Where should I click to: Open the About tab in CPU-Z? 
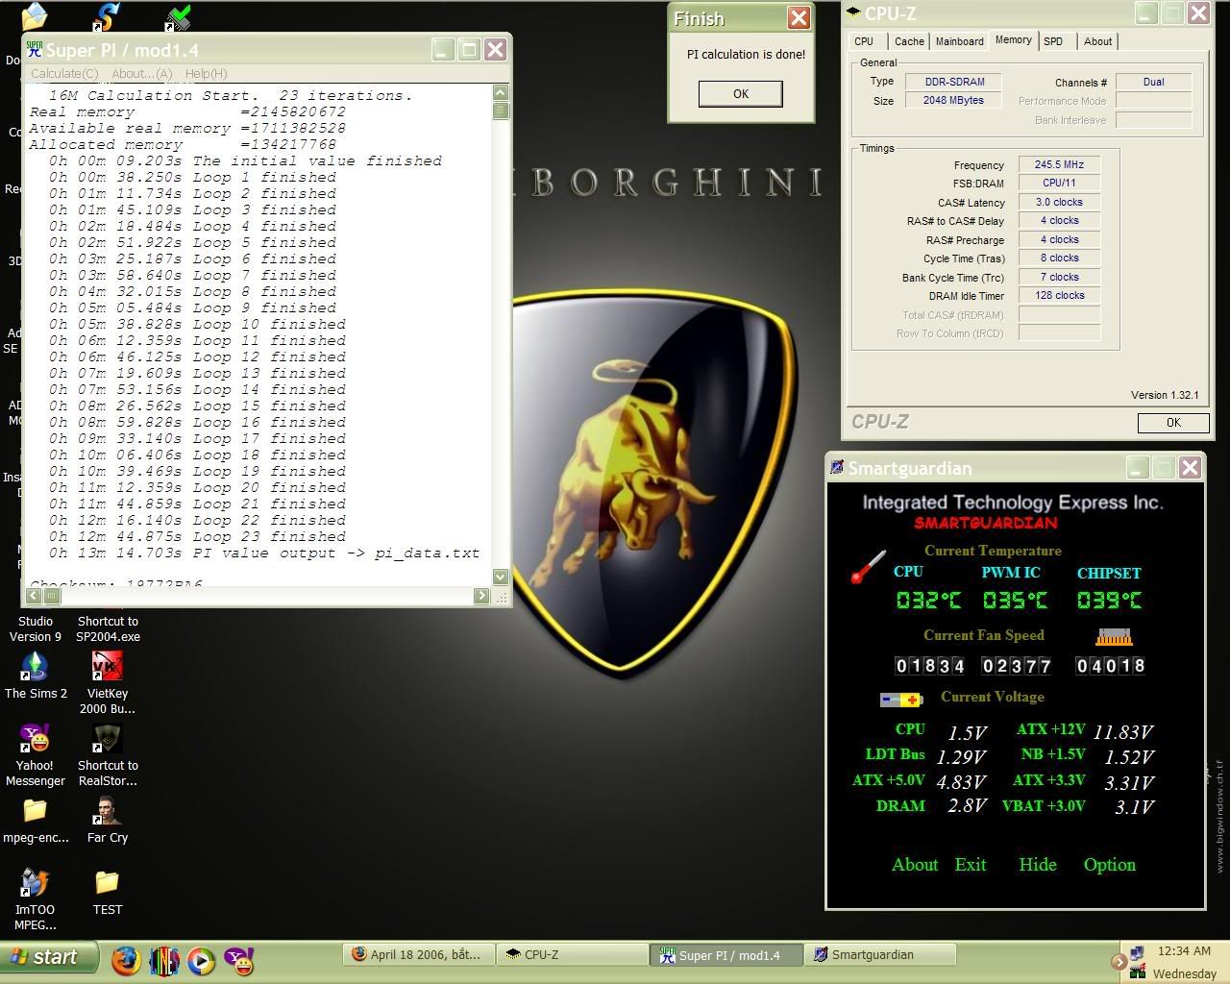coord(1097,41)
